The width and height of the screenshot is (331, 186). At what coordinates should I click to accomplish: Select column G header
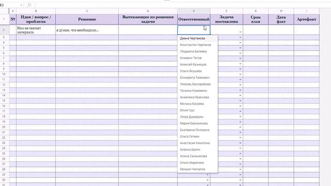tap(255, 11)
